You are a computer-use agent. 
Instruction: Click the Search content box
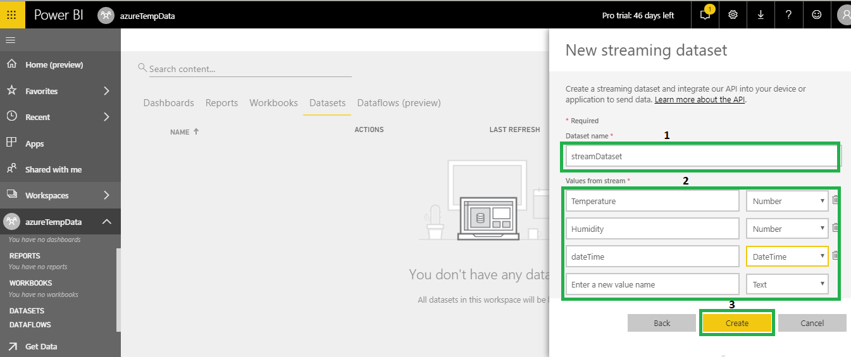click(x=250, y=69)
